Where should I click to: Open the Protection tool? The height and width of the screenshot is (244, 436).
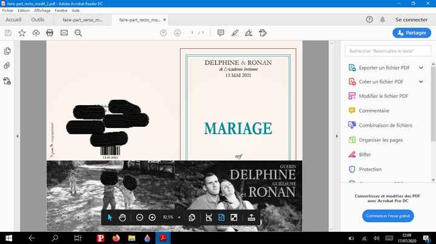tap(370, 169)
